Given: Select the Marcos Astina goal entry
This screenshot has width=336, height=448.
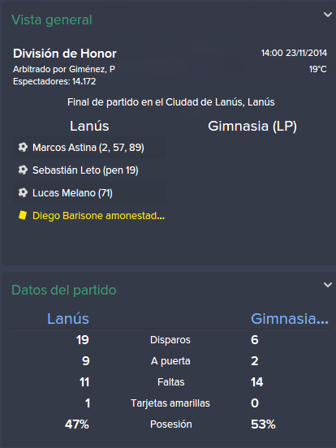Looking at the screenshot, I should click(89, 148).
